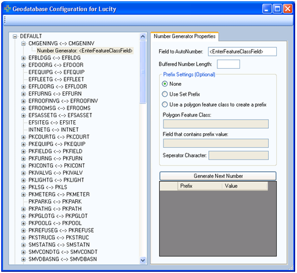Click the Buffered Number Length field
Screen dimensions: 297x273
(x=228, y=64)
